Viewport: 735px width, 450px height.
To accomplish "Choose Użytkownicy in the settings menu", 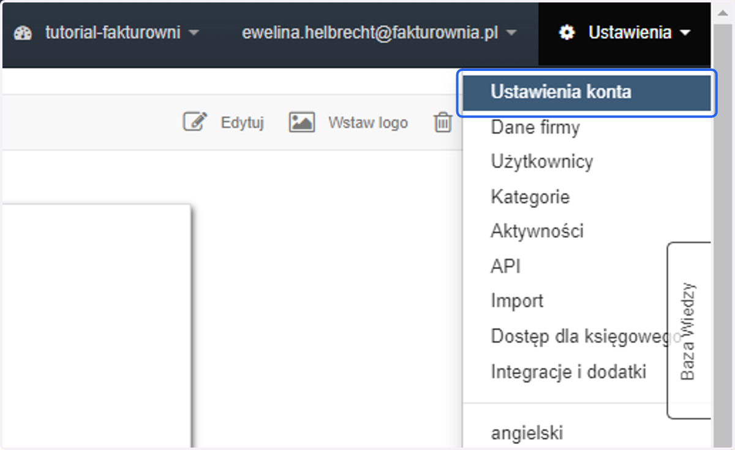I will tap(542, 162).
